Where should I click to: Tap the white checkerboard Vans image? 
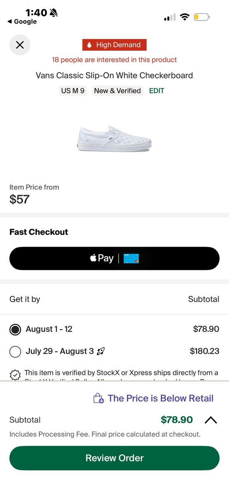(x=114, y=139)
